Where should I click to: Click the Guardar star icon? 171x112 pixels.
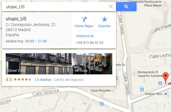point(105,19)
